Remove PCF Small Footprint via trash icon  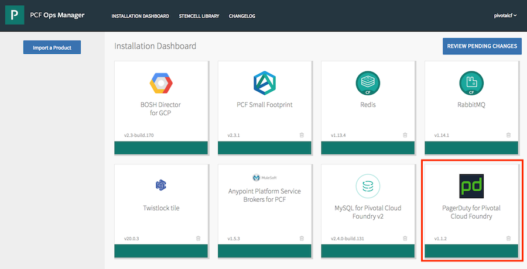pyautogui.click(x=302, y=135)
